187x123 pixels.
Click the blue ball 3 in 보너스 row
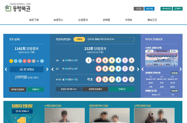tap(118, 79)
